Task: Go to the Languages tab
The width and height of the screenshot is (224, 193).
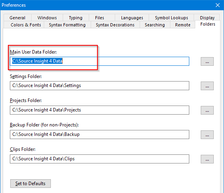Action: click(x=132, y=18)
